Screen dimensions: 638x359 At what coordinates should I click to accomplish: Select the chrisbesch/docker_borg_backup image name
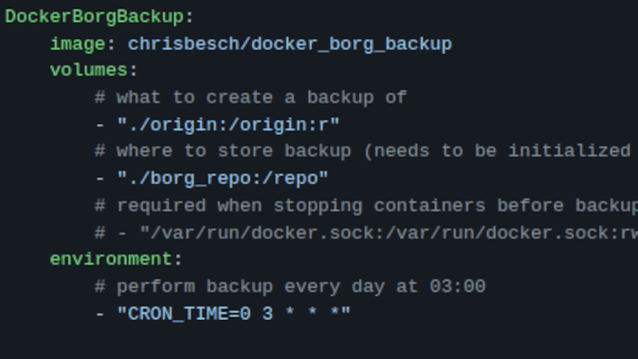tap(290, 44)
